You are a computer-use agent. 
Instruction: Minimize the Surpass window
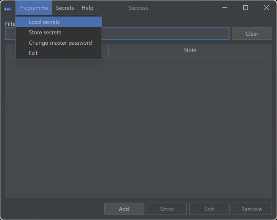click(225, 8)
